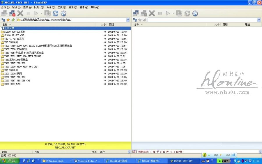Select the T420 WIN7 PRO X86 folder

pyautogui.click(x=15, y=63)
